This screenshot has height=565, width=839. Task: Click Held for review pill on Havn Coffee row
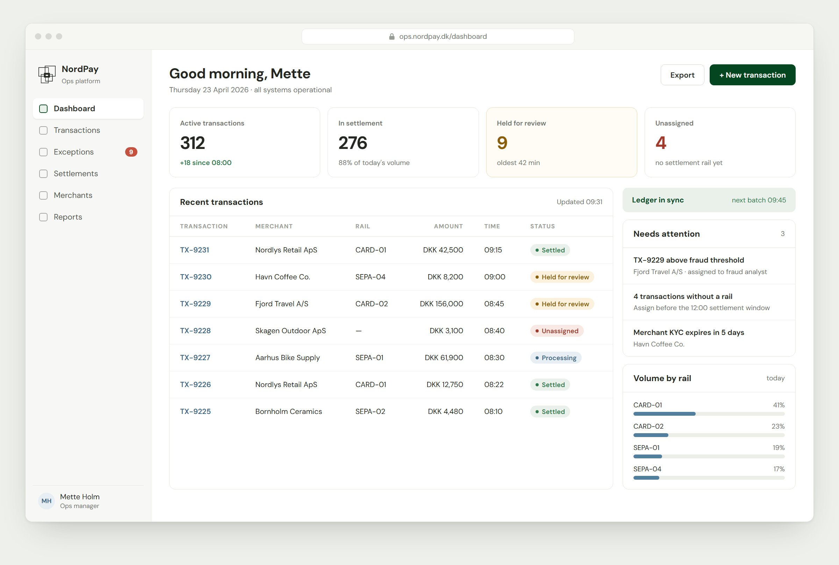562,277
